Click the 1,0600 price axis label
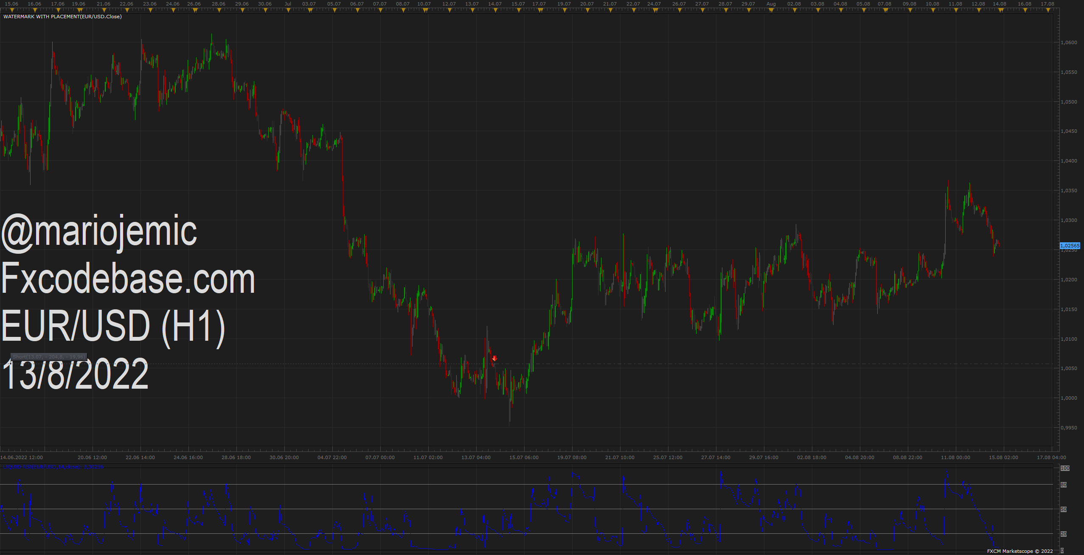 1069,42
